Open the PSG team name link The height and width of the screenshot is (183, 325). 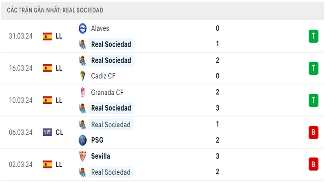[x=97, y=140]
